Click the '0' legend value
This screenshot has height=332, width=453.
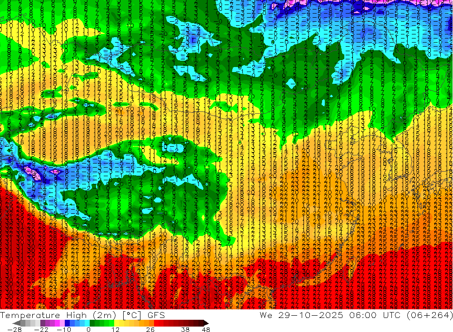coord(89,329)
